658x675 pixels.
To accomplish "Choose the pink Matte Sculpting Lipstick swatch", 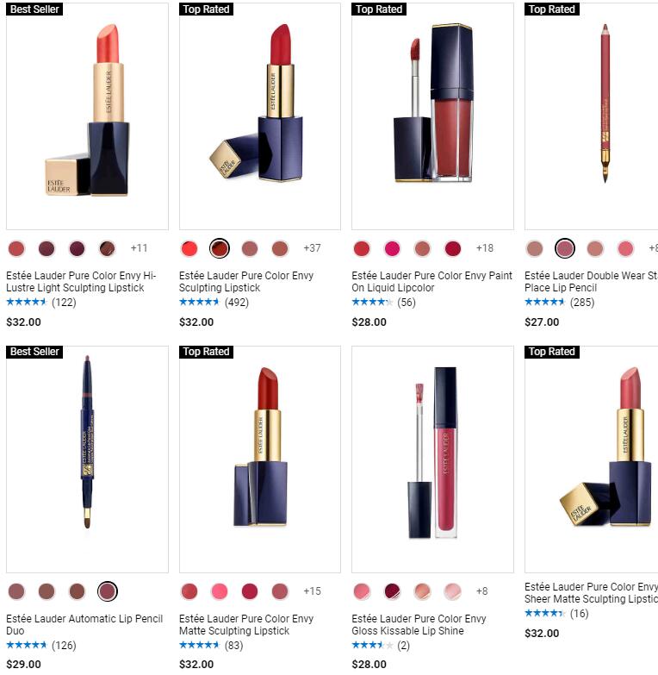I will (220, 591).
